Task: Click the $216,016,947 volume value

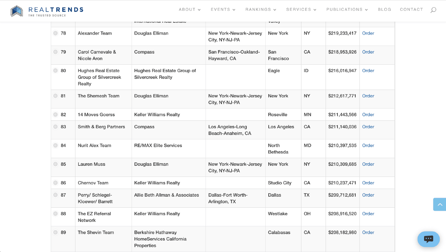Action: pyautogui.click(x=342, y=71)
